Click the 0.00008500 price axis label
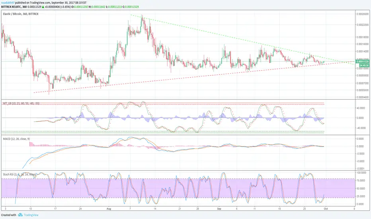Viewport: 371px width, 219px height. click(x=363, y=76)
